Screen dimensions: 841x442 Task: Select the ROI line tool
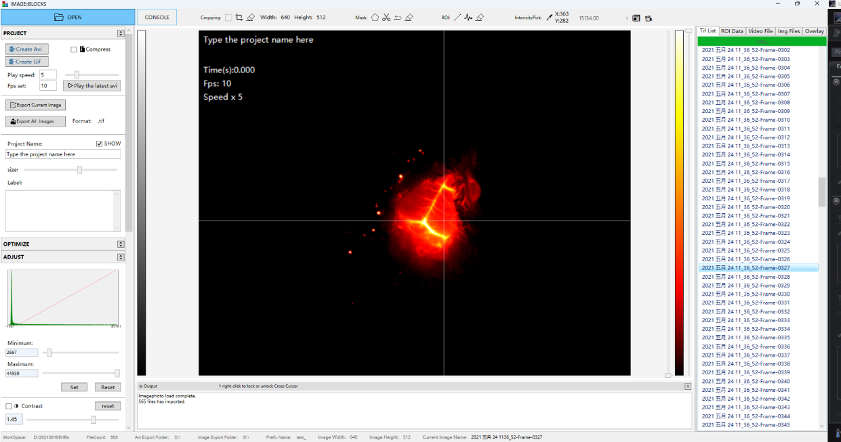click(457, 18)
